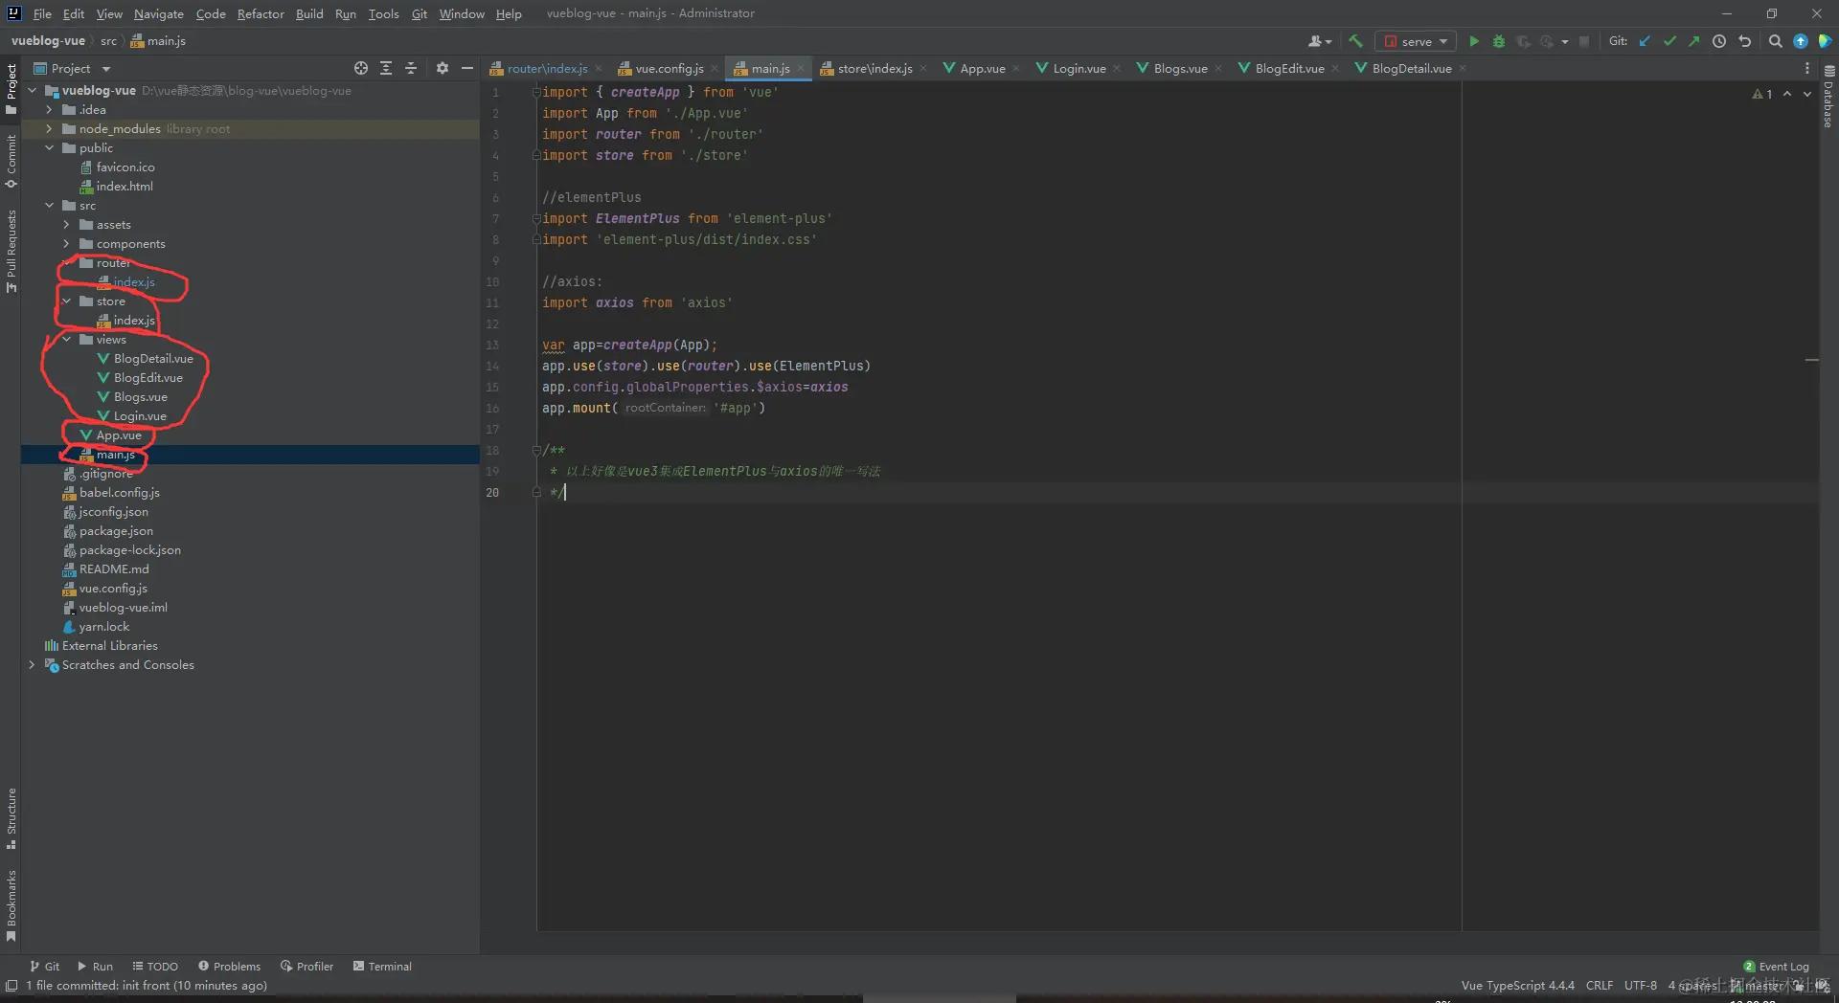Select BlogEdit.vue in the project tree
The height and width of the screenshot is (1003, 1839).
click(x=148, y=378)
